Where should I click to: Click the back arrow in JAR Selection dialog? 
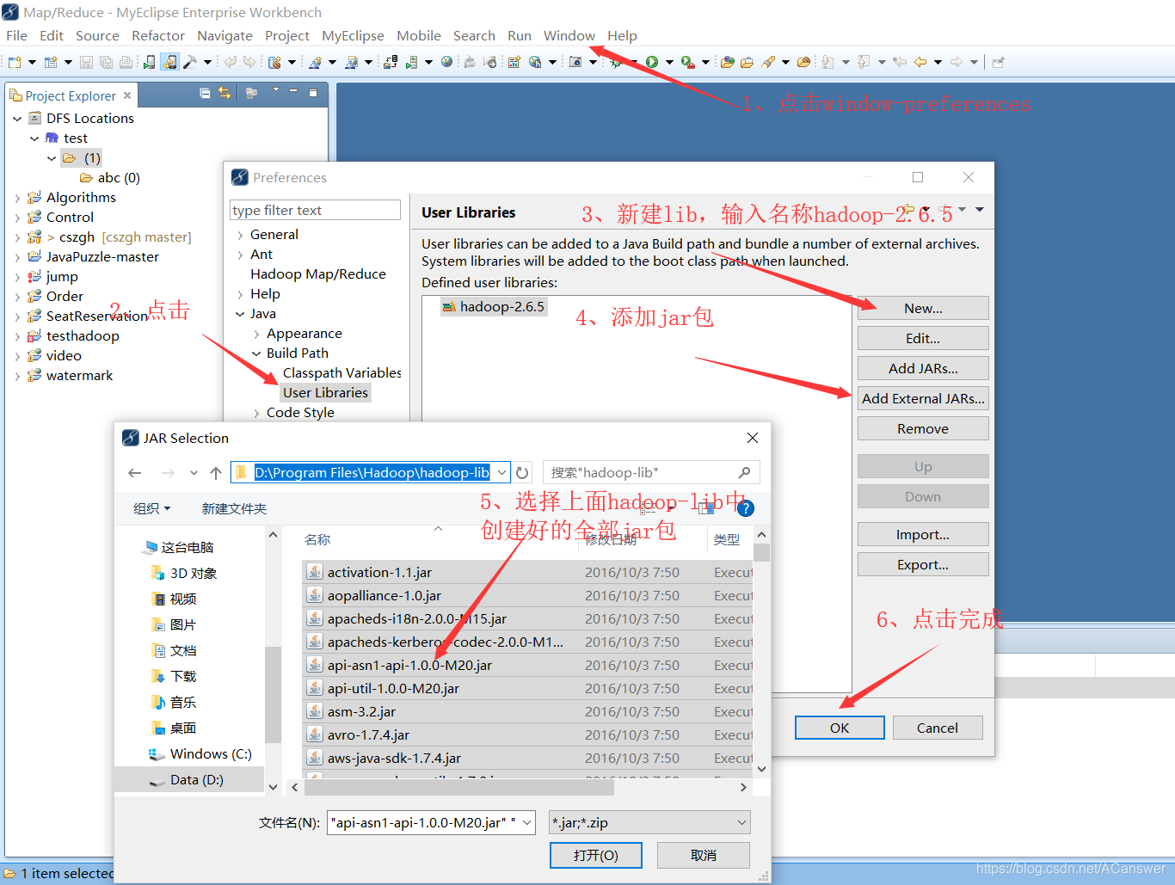click(134, 473)
